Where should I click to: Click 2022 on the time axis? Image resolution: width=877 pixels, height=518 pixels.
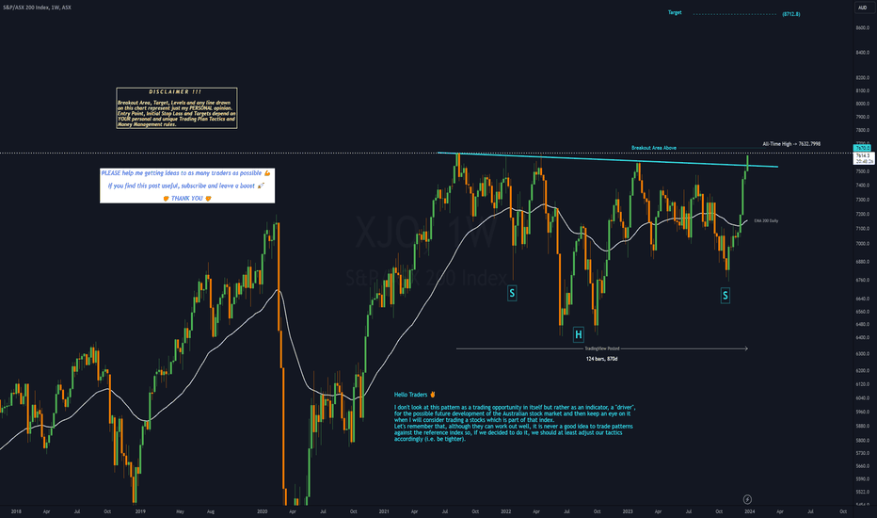[x=505, y=511]
